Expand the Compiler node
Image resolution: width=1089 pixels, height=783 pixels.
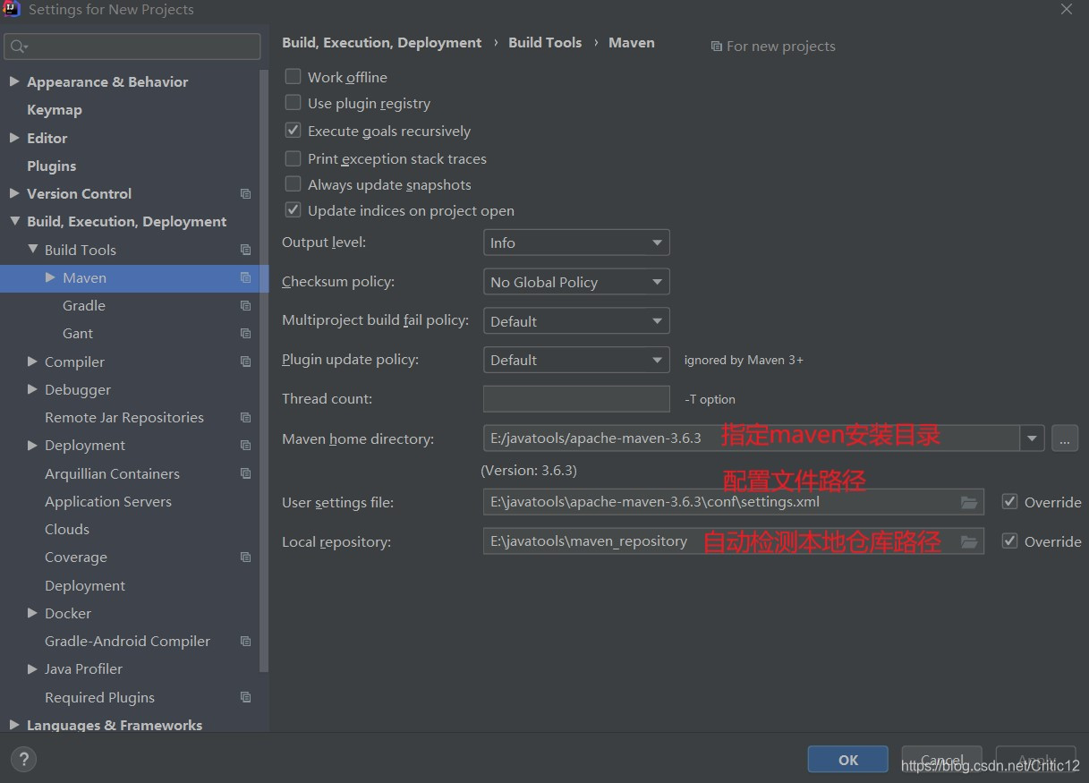[32, 362]
